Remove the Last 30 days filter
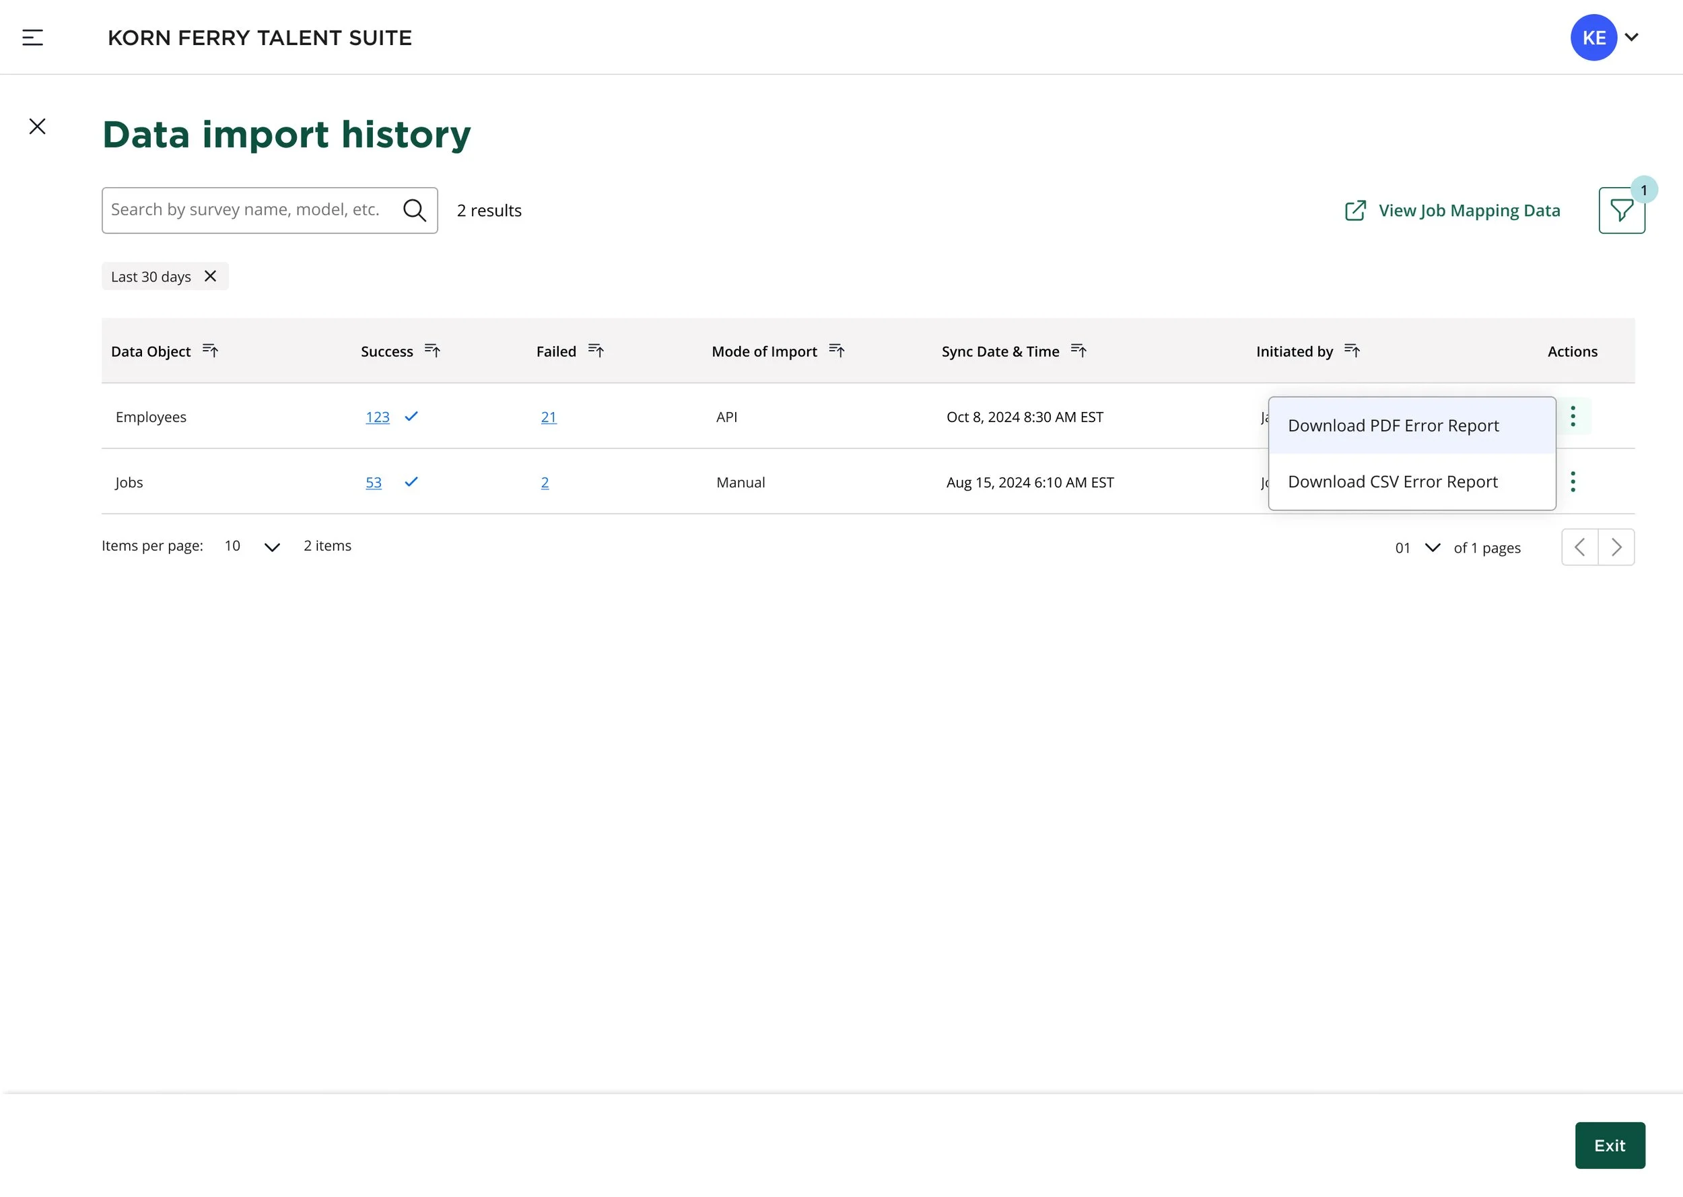Image resolution: width=1683 pixels, height=1197 pixels. tap(210, 277)
